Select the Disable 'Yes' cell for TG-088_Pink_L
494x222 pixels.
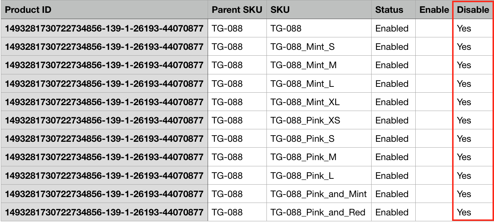(464, 176)
